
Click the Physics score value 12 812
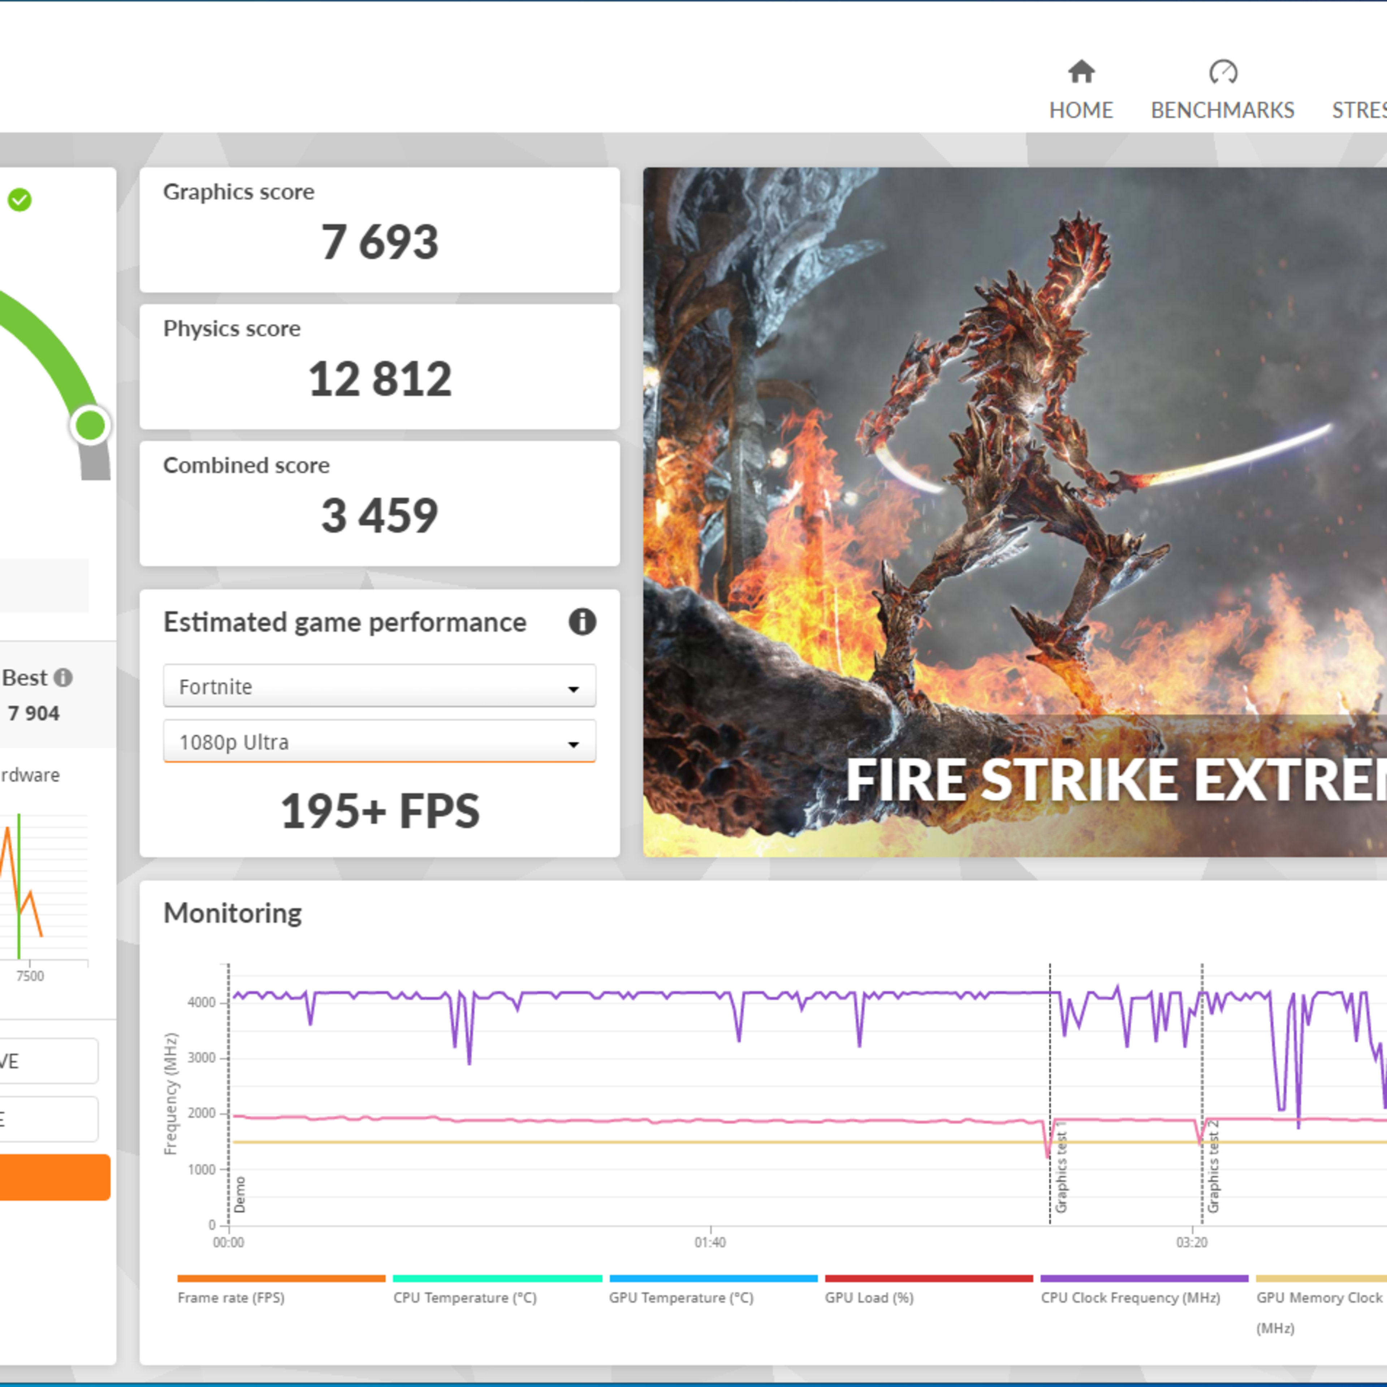pyautogui.click(x=379, y=379)
